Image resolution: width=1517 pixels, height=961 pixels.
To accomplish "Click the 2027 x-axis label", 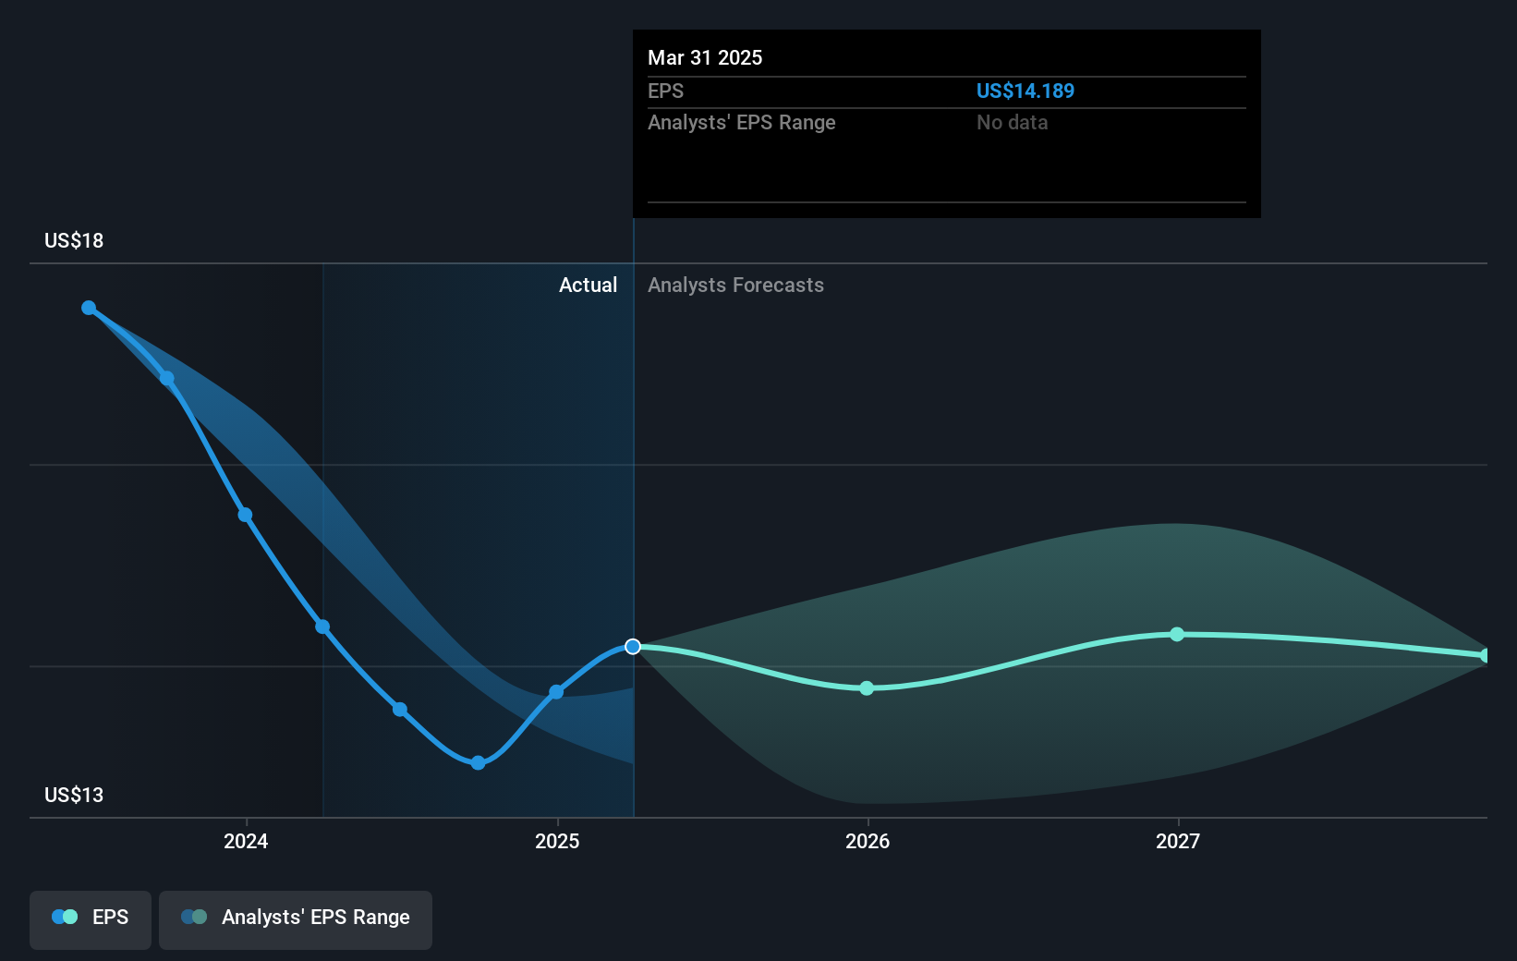I will pos(1178,841).
